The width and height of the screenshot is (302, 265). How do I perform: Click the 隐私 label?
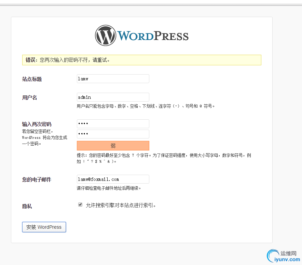[27, 206]
